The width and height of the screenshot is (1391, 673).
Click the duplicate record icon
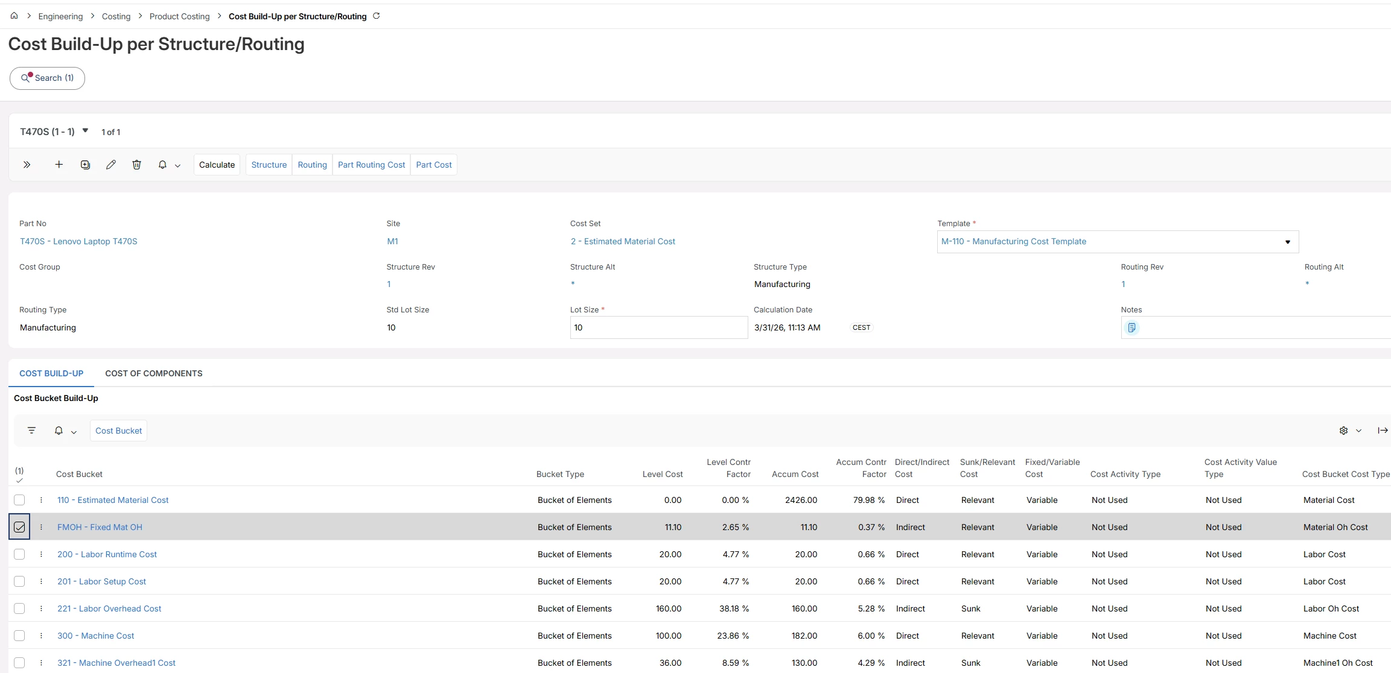click(85, 165)
